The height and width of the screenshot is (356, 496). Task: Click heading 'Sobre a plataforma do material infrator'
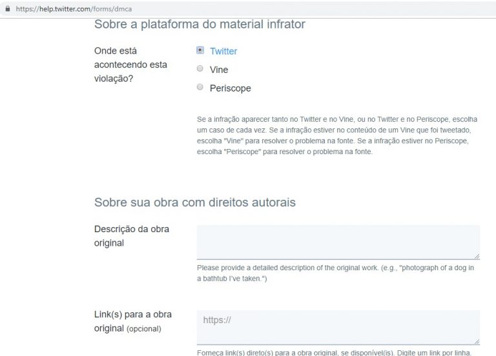point(200,25)
